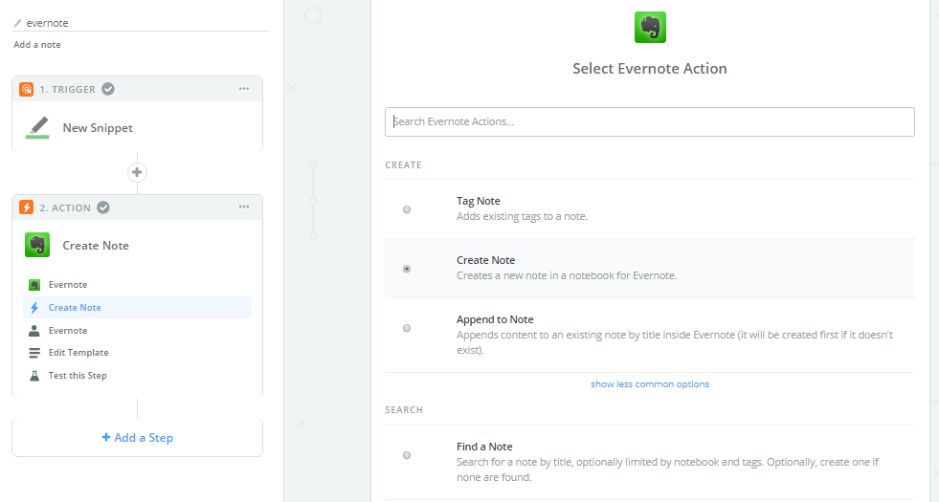The image size is (939, 502).
Task: Open the Edit Template substep
Action: [x=137, y=353]
